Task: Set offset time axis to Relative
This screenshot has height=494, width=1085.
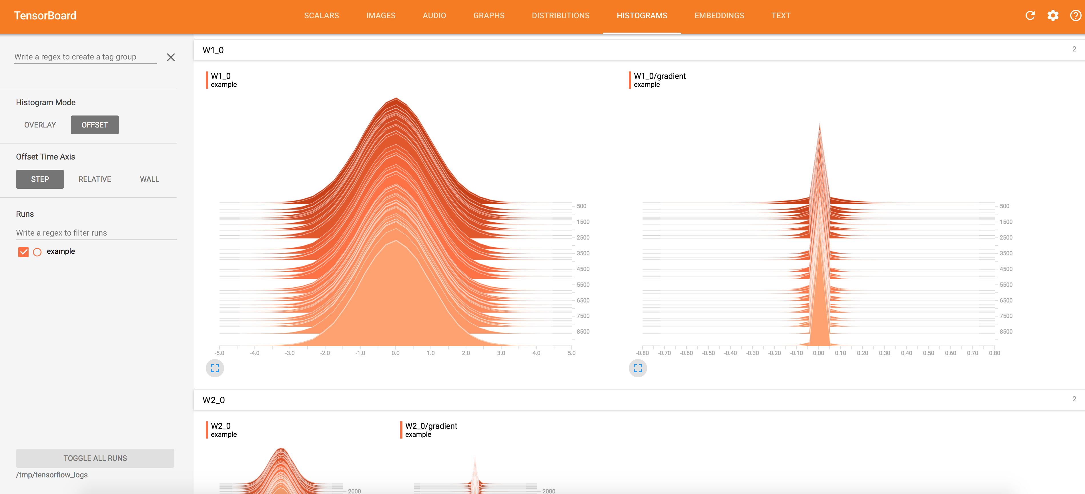Action: [95, 180]
